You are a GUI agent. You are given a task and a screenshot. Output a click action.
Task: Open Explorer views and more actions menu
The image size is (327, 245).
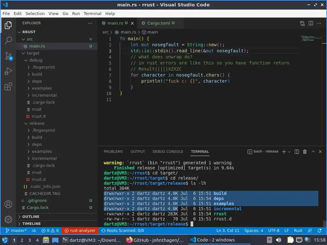(90, 23)
